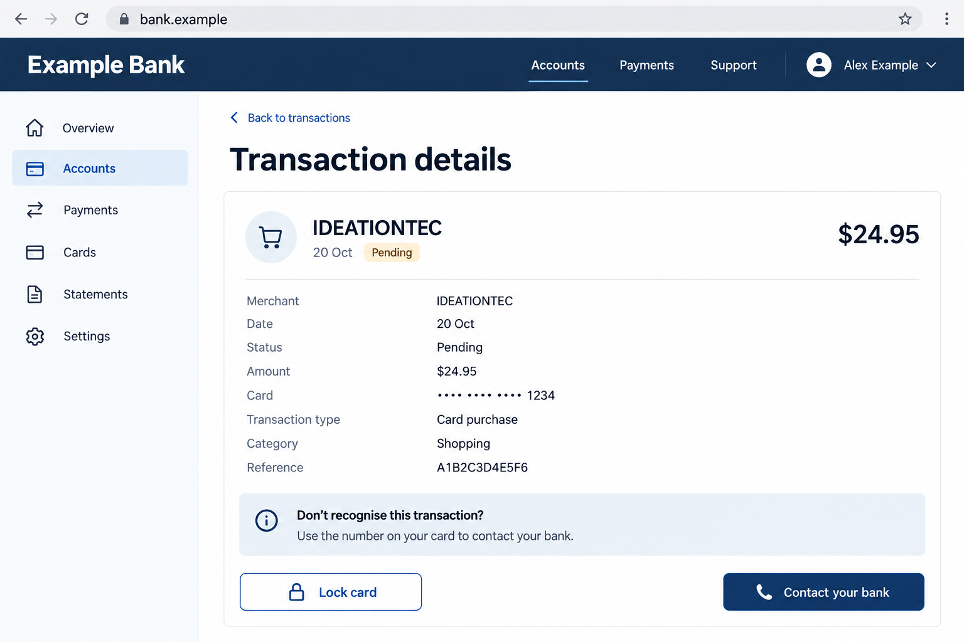Open the browser three-dot menu

[x=946, y=19]
